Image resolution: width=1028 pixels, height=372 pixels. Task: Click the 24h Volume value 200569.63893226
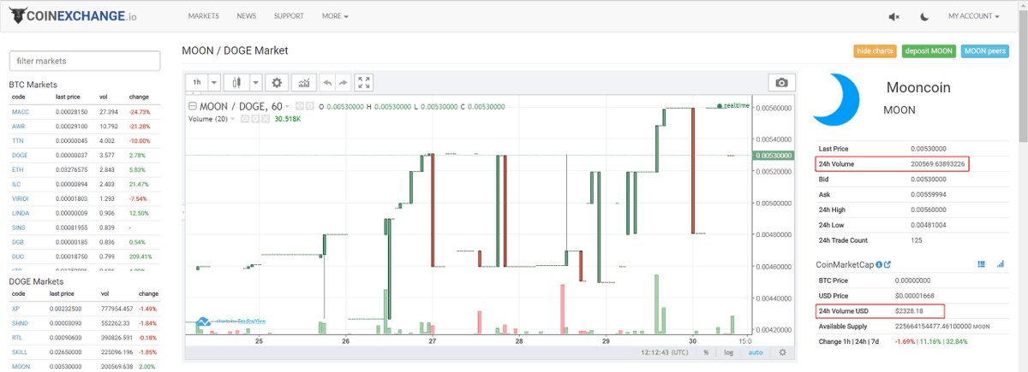939,163
